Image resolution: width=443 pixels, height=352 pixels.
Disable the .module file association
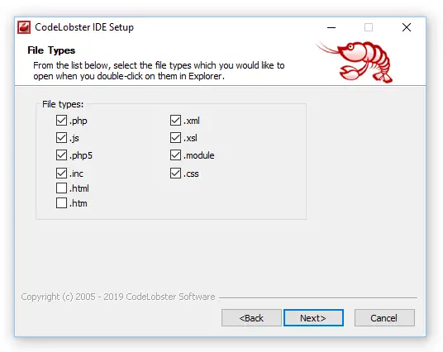[175, 155]
